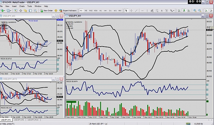Open the File menu
Viewport: 214px width, 125px height.
coord(1,6)
